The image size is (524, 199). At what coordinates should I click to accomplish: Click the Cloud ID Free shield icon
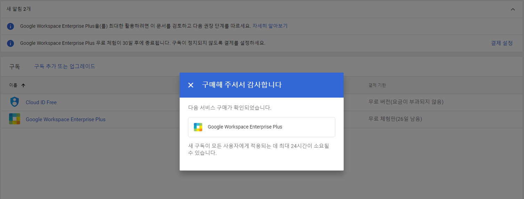(x=14, y=102)
